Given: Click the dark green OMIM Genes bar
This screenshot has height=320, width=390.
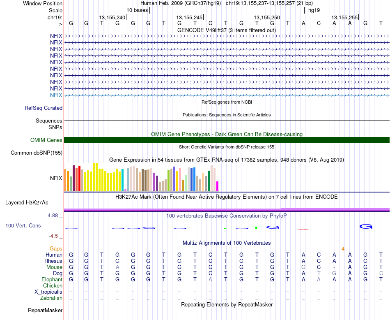Looking at the screenshot, I should point(227,140).
